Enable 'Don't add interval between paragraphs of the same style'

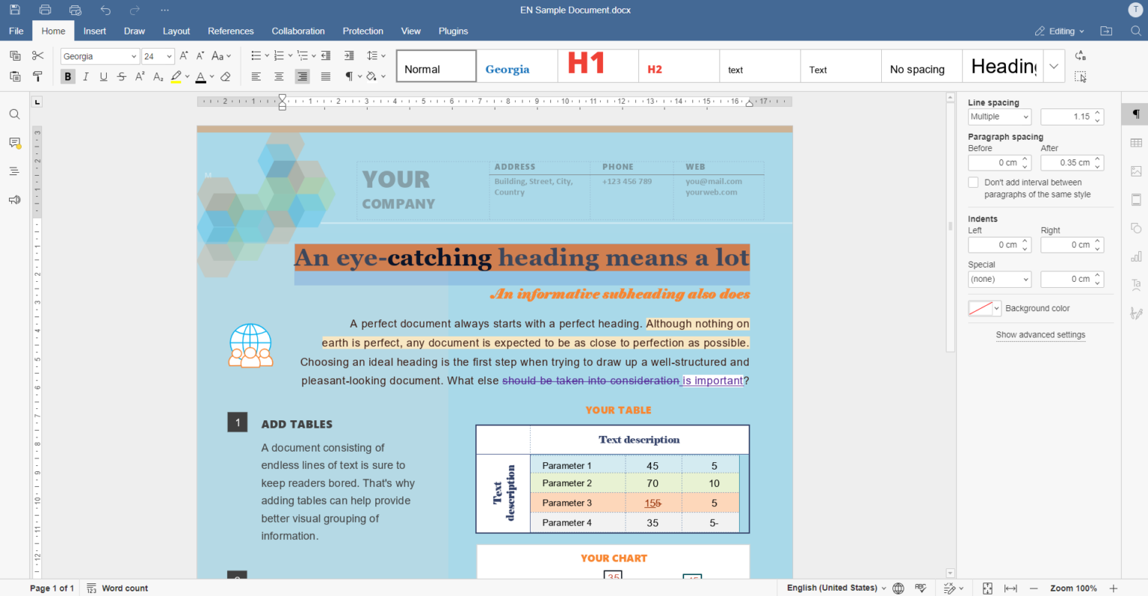click(973, 182)
